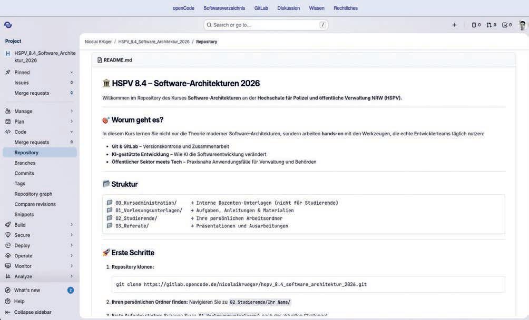Open GitLab in top navigation
This screenshot has height=320, width=529.
(x=261, y=8)
